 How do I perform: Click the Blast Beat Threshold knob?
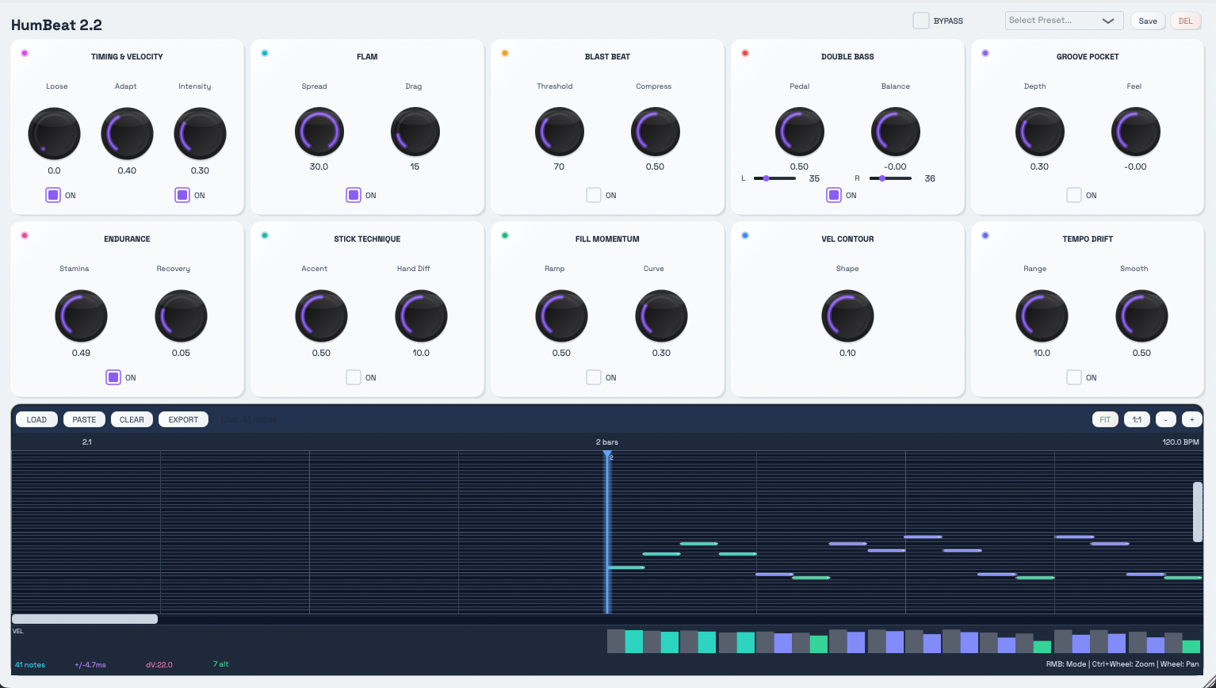tap(560, 132)
